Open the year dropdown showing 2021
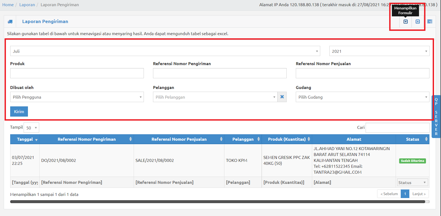Screen dimensions: 441x216 coord(379,51)
